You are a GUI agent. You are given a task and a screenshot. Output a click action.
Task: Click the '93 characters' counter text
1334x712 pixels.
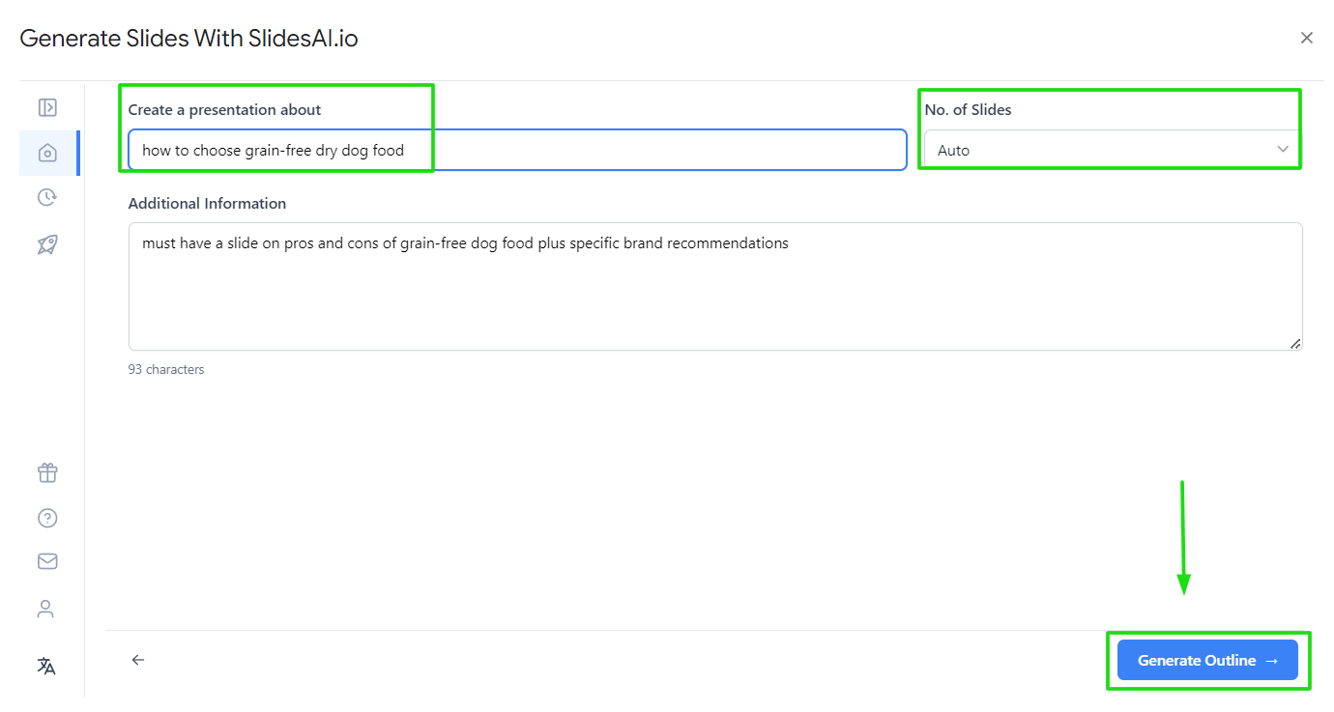pyautogui.click(x=166, y=370)
